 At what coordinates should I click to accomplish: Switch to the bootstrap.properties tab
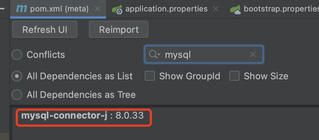point(281,9)
